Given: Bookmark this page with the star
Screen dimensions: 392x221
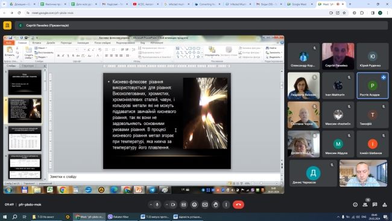Looking at the screenshot, I should coord(344,13).
